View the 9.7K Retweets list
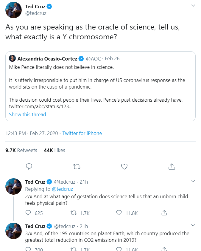Image resolution: width=201 pixels, height=251 pixels. tap(21, 150)
